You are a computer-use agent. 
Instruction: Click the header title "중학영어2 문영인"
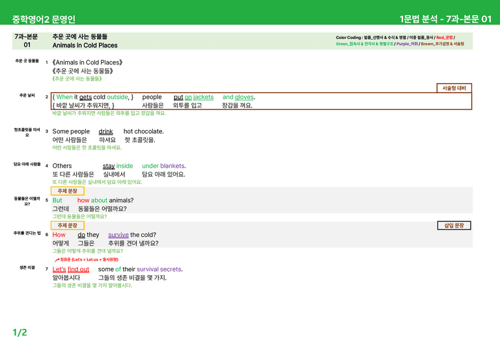click(x=44, y=19)
